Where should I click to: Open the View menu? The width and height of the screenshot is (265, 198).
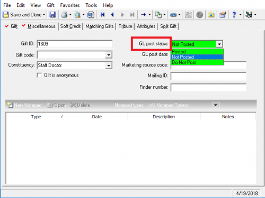pos(36,5)
